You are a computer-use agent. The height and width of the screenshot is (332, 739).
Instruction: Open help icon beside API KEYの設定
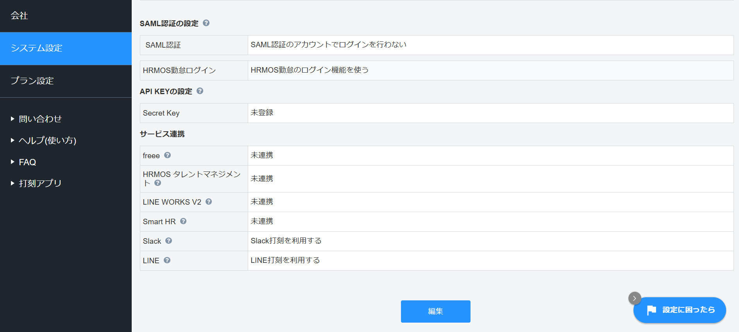click(x=200, y=91)
